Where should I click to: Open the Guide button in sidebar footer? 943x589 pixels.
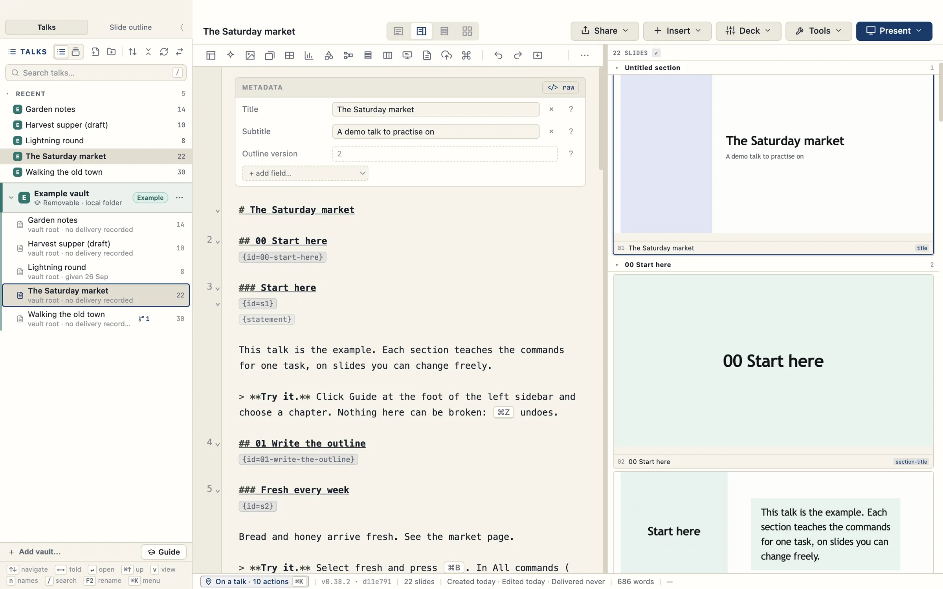[163, 552]
